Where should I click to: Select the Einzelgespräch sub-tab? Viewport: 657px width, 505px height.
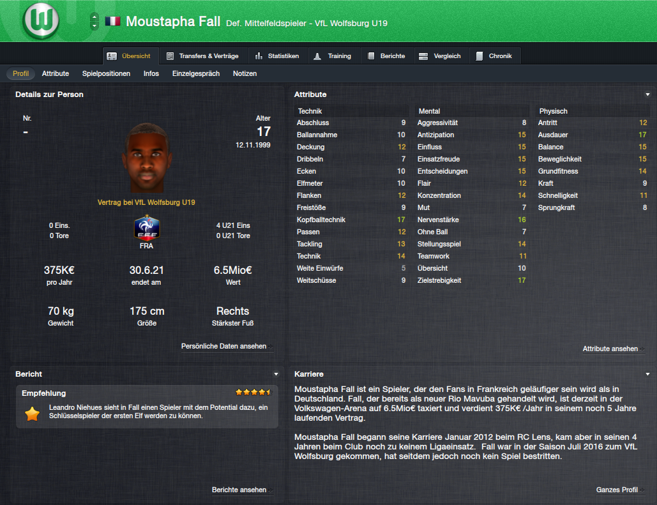[x=195, y=74]
